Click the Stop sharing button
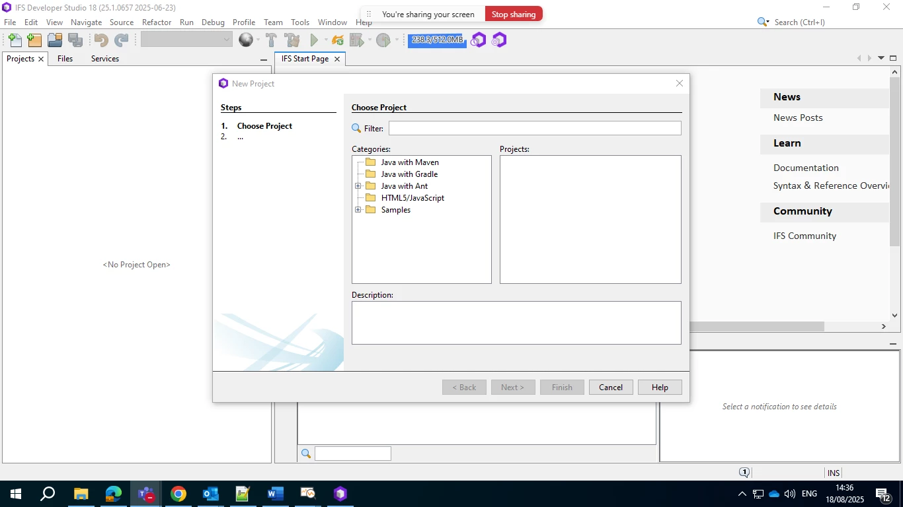The height and width of the screenshot is (507, 903). (514, 14)
